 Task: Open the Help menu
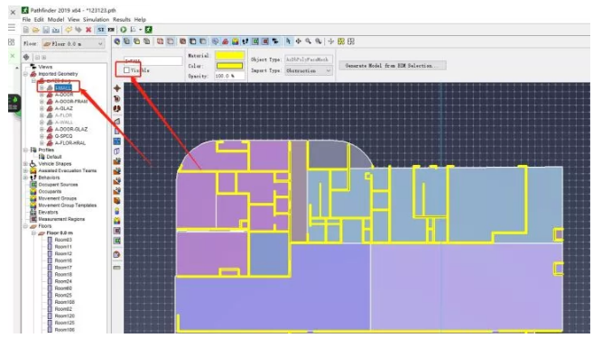pos(140,19)
